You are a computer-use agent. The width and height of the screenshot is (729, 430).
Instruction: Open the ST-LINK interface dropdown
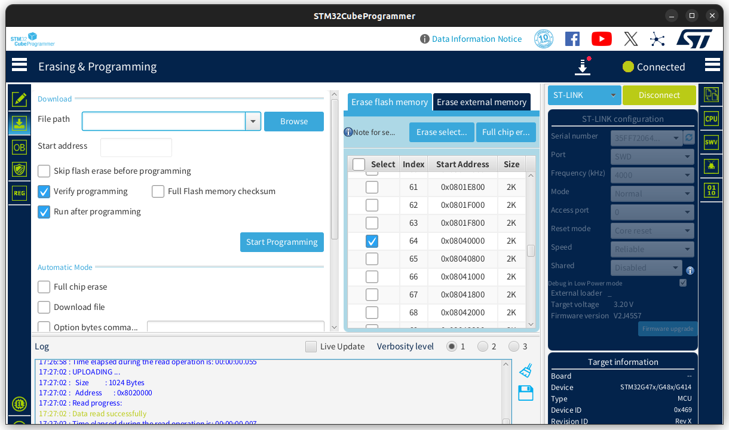point(584,95)
